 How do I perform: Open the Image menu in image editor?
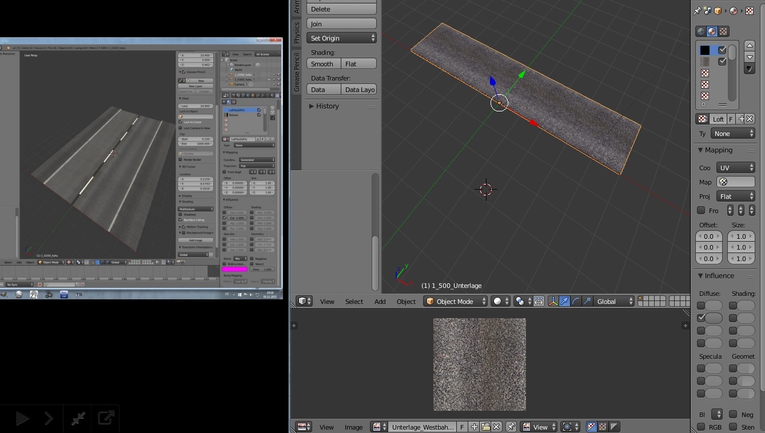pyautogui.click(x=353, y=427)
